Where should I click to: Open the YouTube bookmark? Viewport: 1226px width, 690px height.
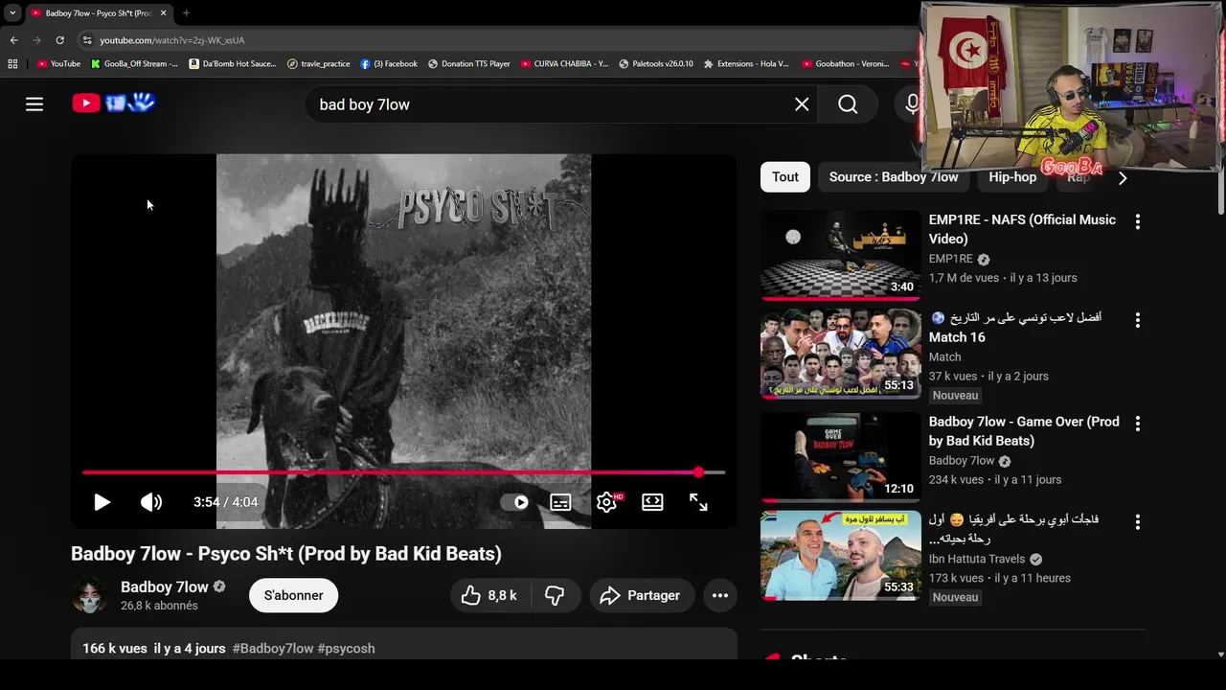tap(58, 64)
